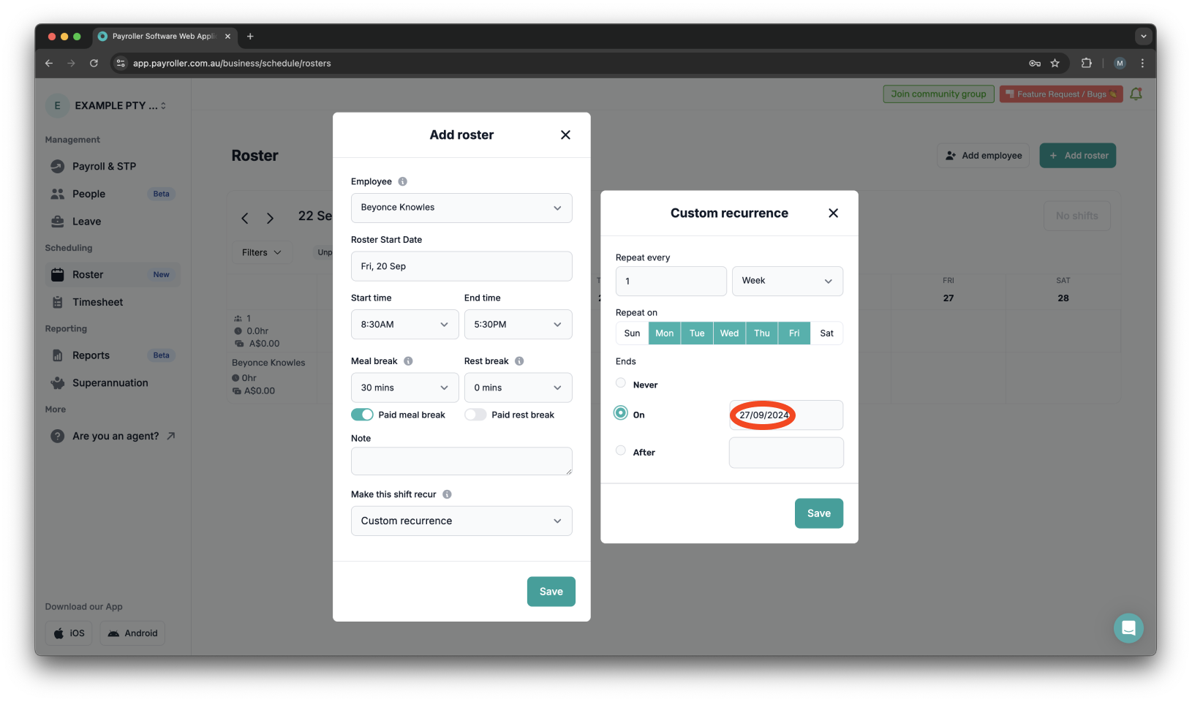Click Are you an agent? link
Viewport: 1192px width, 702px height.
(113, 436)
